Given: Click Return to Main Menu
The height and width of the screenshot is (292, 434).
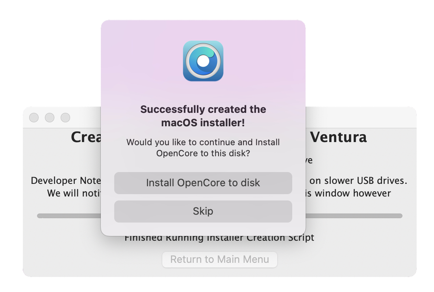Looking at the screenshot, I should point(219,260).
